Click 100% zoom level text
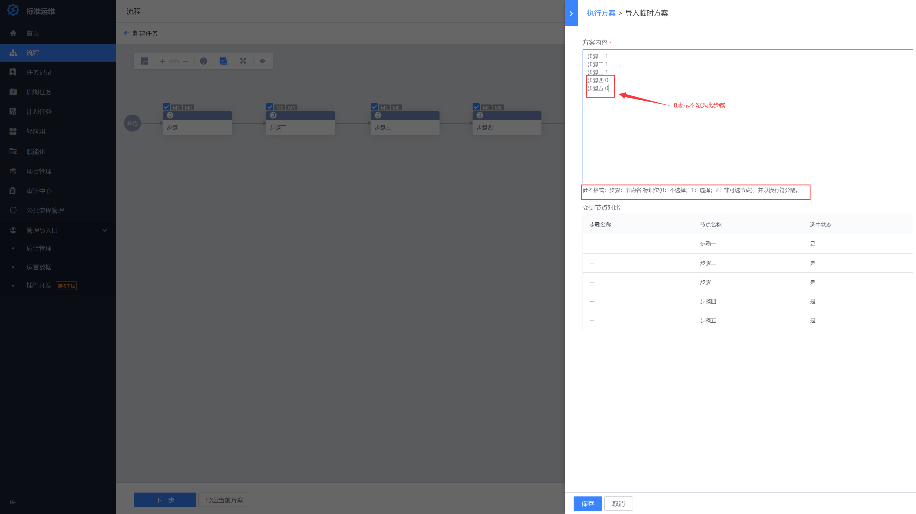Image resolution: width=916 pixels, height=514 pixels. click(x=174, y=61)
